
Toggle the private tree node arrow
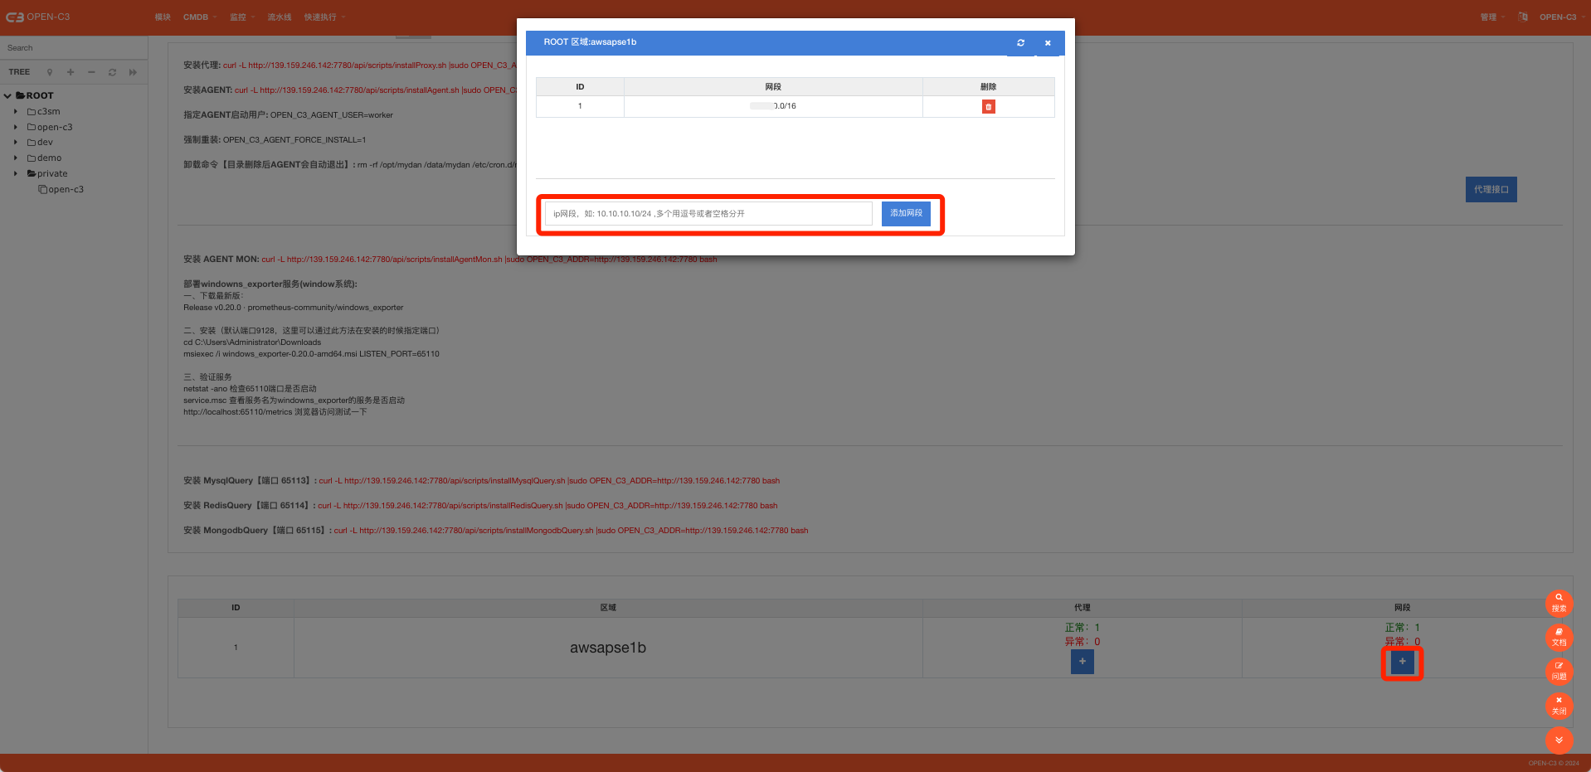pyautogui.click(x=16, y=173)
